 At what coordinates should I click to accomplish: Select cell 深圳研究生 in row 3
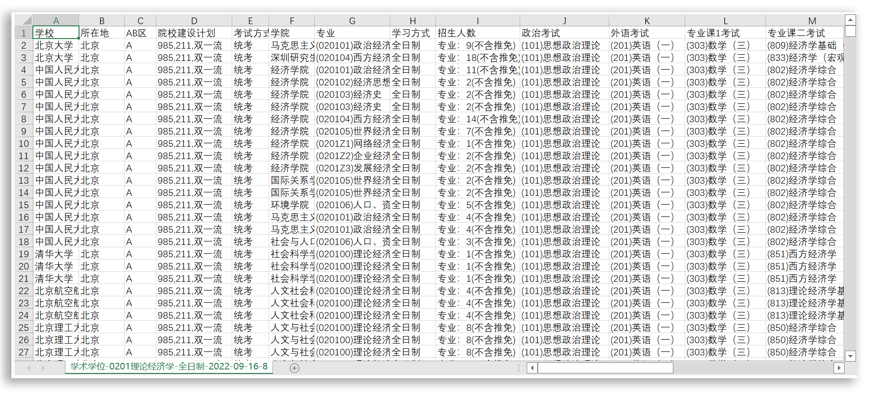292,57
